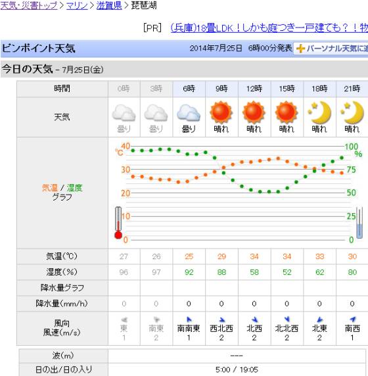Screen dimensions: 368x376
Task: Click the sunny icon at 15時
Action: pos(287,112)
